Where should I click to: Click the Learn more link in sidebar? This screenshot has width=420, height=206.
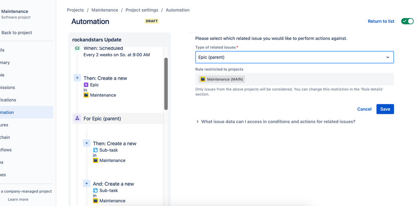tap(18, 199)
